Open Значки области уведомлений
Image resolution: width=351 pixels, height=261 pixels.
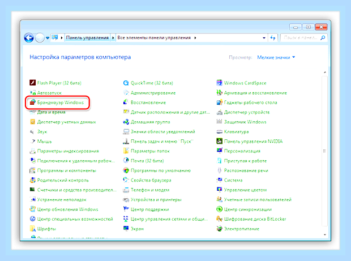(x=162, y=131)
